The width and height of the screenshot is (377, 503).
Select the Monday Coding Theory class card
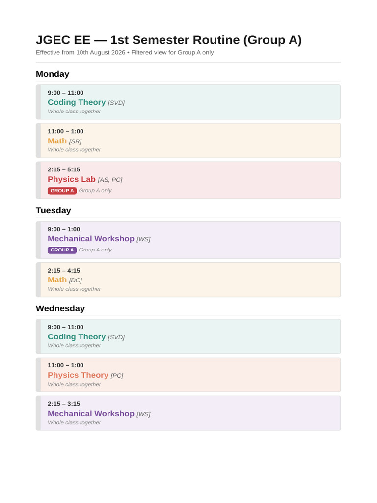[188, 102]
